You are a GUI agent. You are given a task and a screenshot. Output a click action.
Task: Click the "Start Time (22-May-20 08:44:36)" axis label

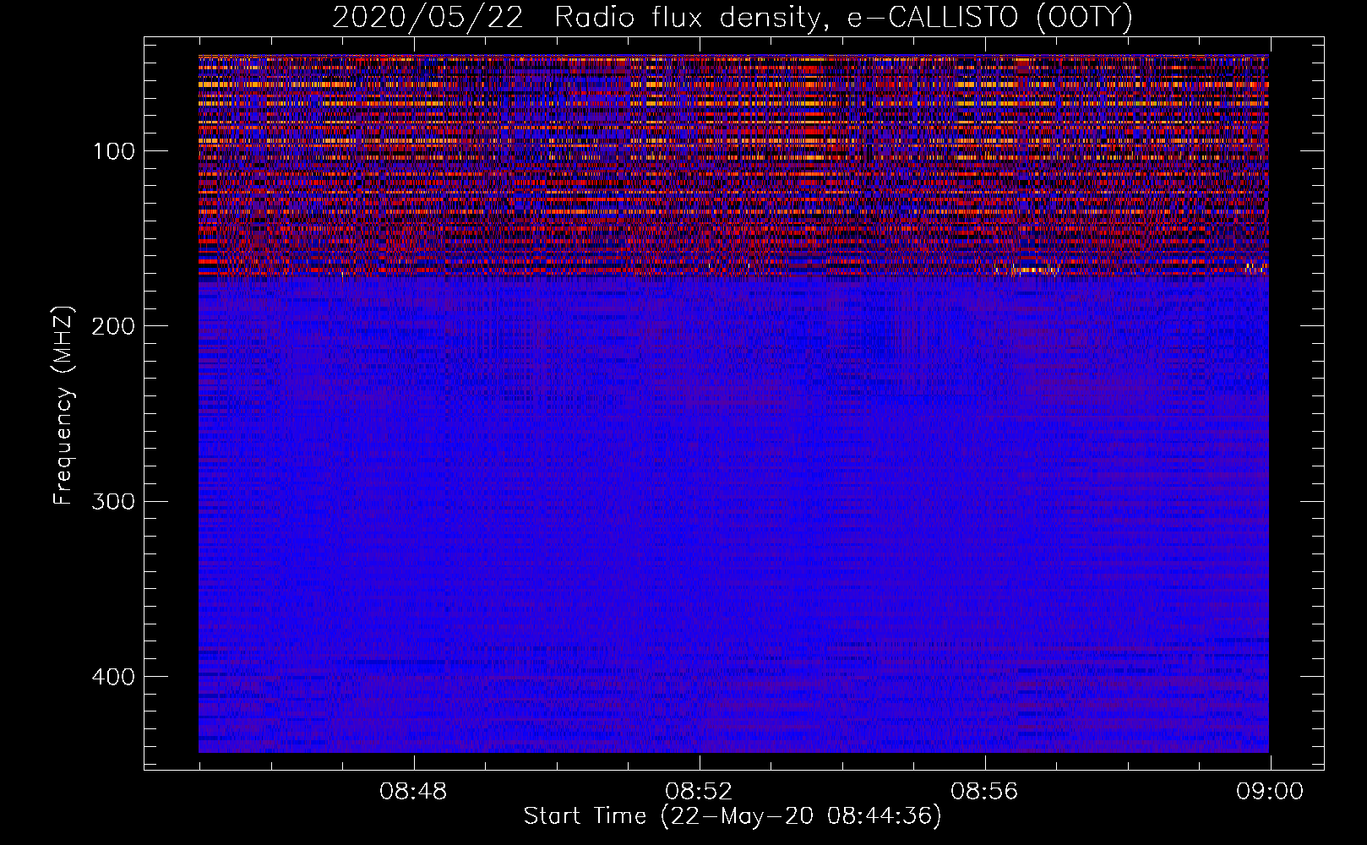point(733,816)
